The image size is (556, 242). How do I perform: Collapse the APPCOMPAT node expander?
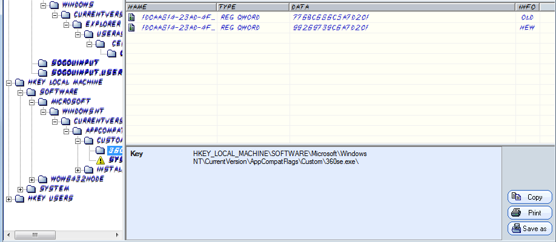pyautogui.click(x=66, y=131)
